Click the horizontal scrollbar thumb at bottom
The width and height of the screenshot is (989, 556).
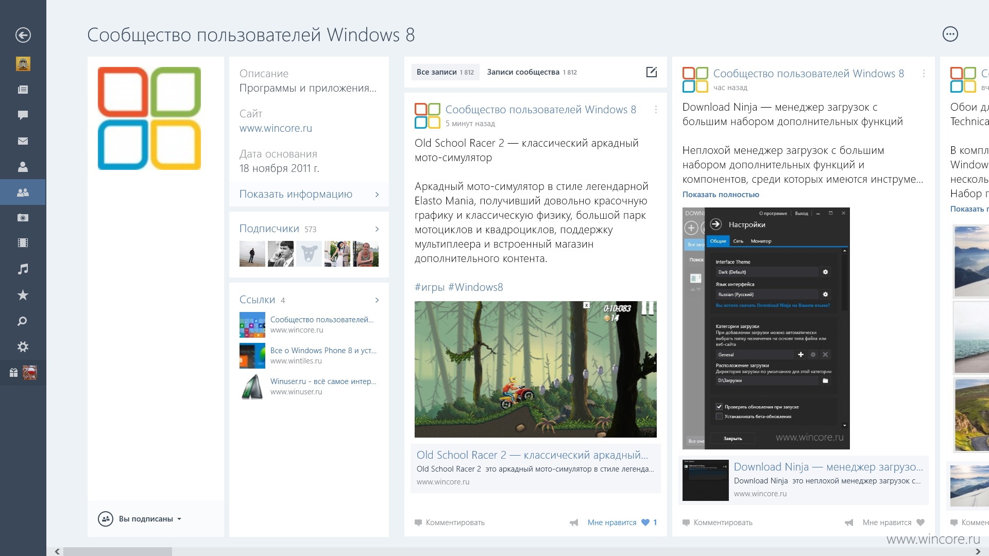117,551
